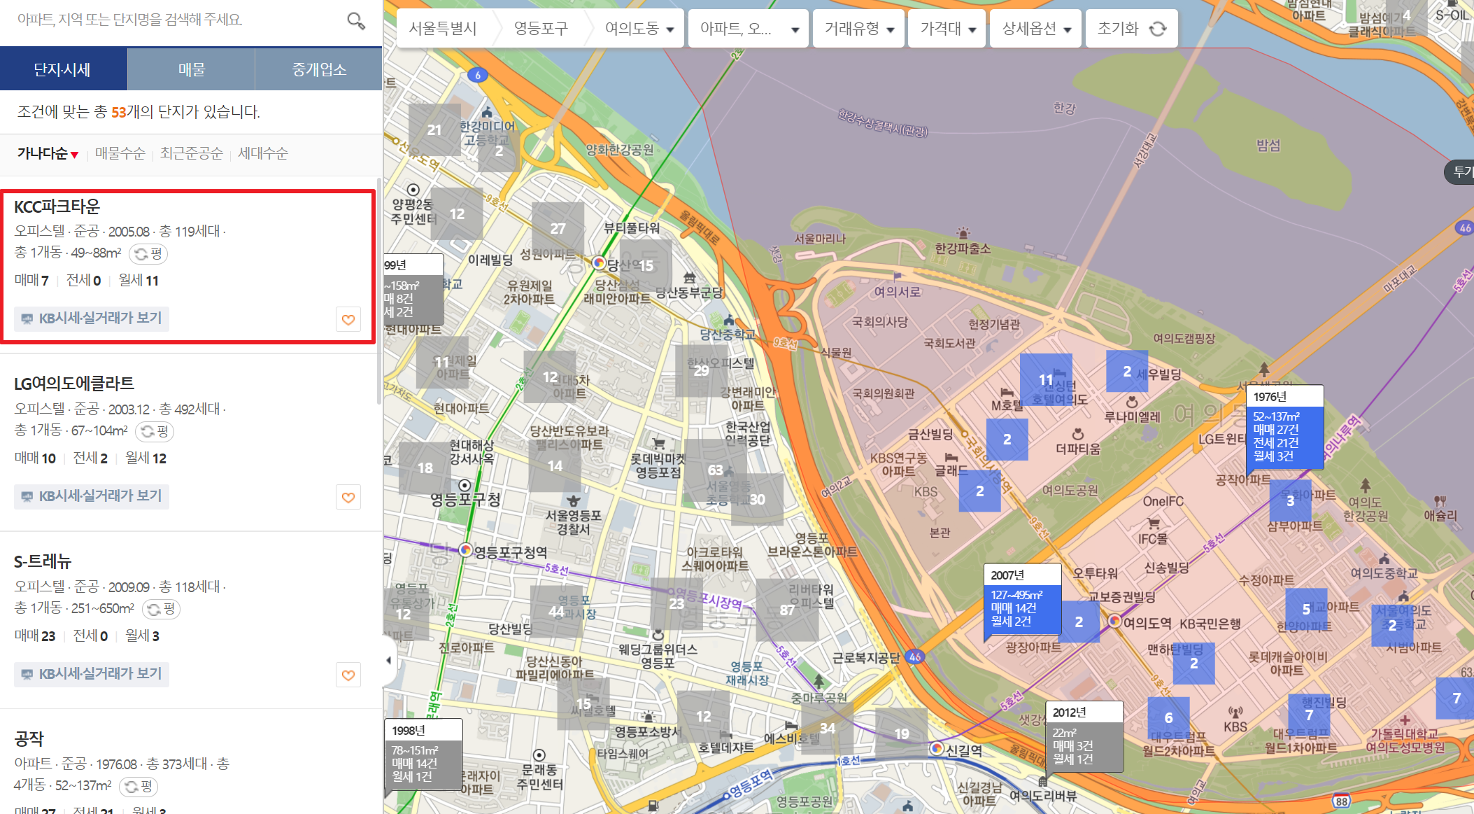Toggle 평 unit for S-트레뉴
Screen dimensions: 1474x814
click(x=161, y=609)
